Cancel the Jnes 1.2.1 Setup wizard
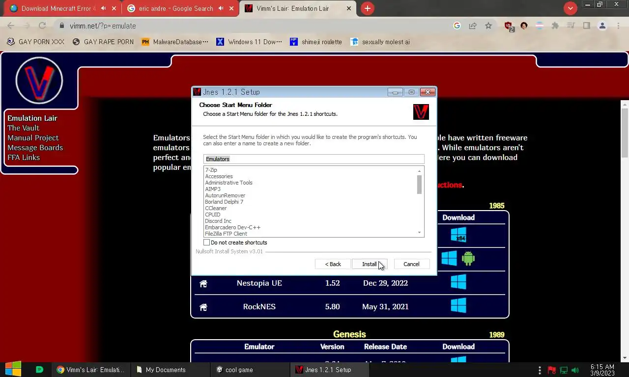Screen dimensions: 629x377 pyautogui.click(x=411, y=264)
